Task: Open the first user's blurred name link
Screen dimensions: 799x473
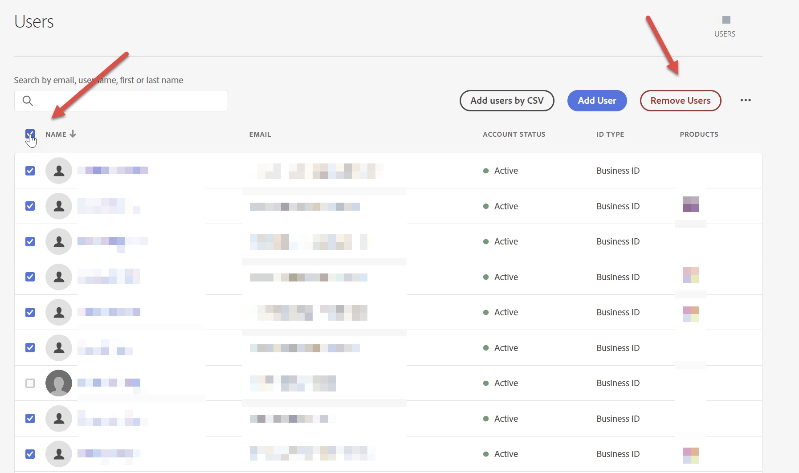Action: coord(113,170)
